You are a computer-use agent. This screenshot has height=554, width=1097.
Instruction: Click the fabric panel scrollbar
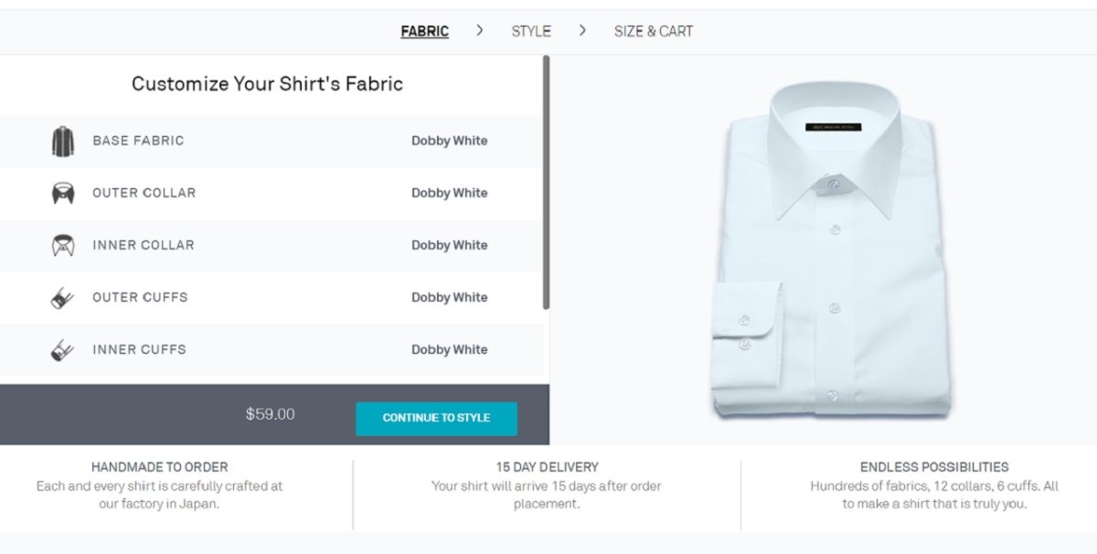(x=546, y=183)
